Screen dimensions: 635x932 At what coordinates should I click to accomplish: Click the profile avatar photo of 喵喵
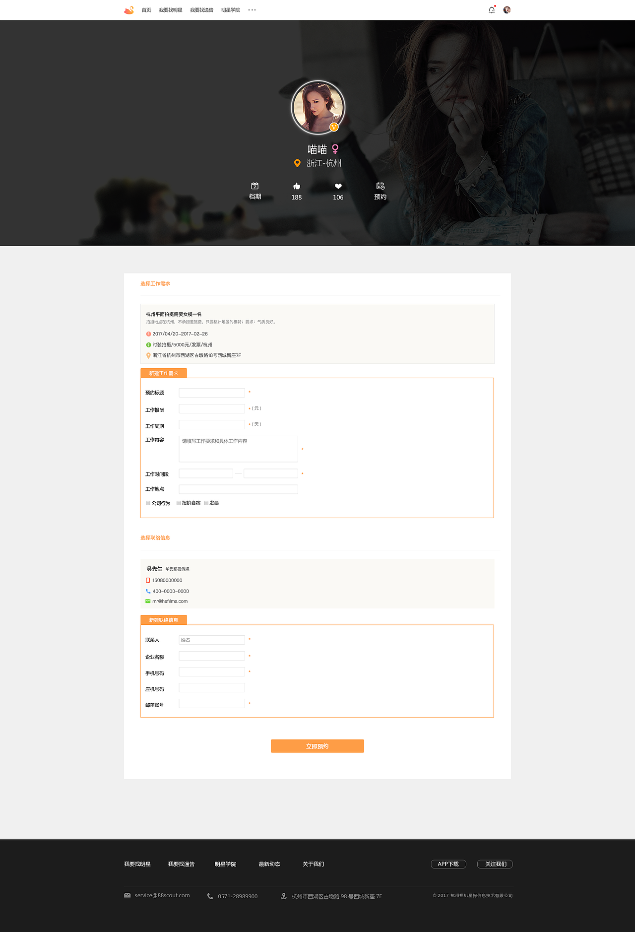[x=317, y=107]
